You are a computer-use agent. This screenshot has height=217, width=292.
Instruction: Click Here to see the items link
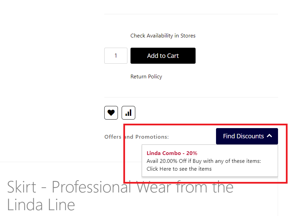pyautogui.click(x=179, y=169)
